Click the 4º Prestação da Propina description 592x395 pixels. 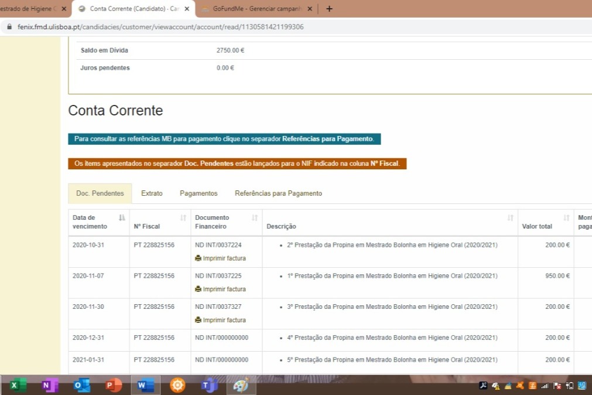(x=392, y=338)
